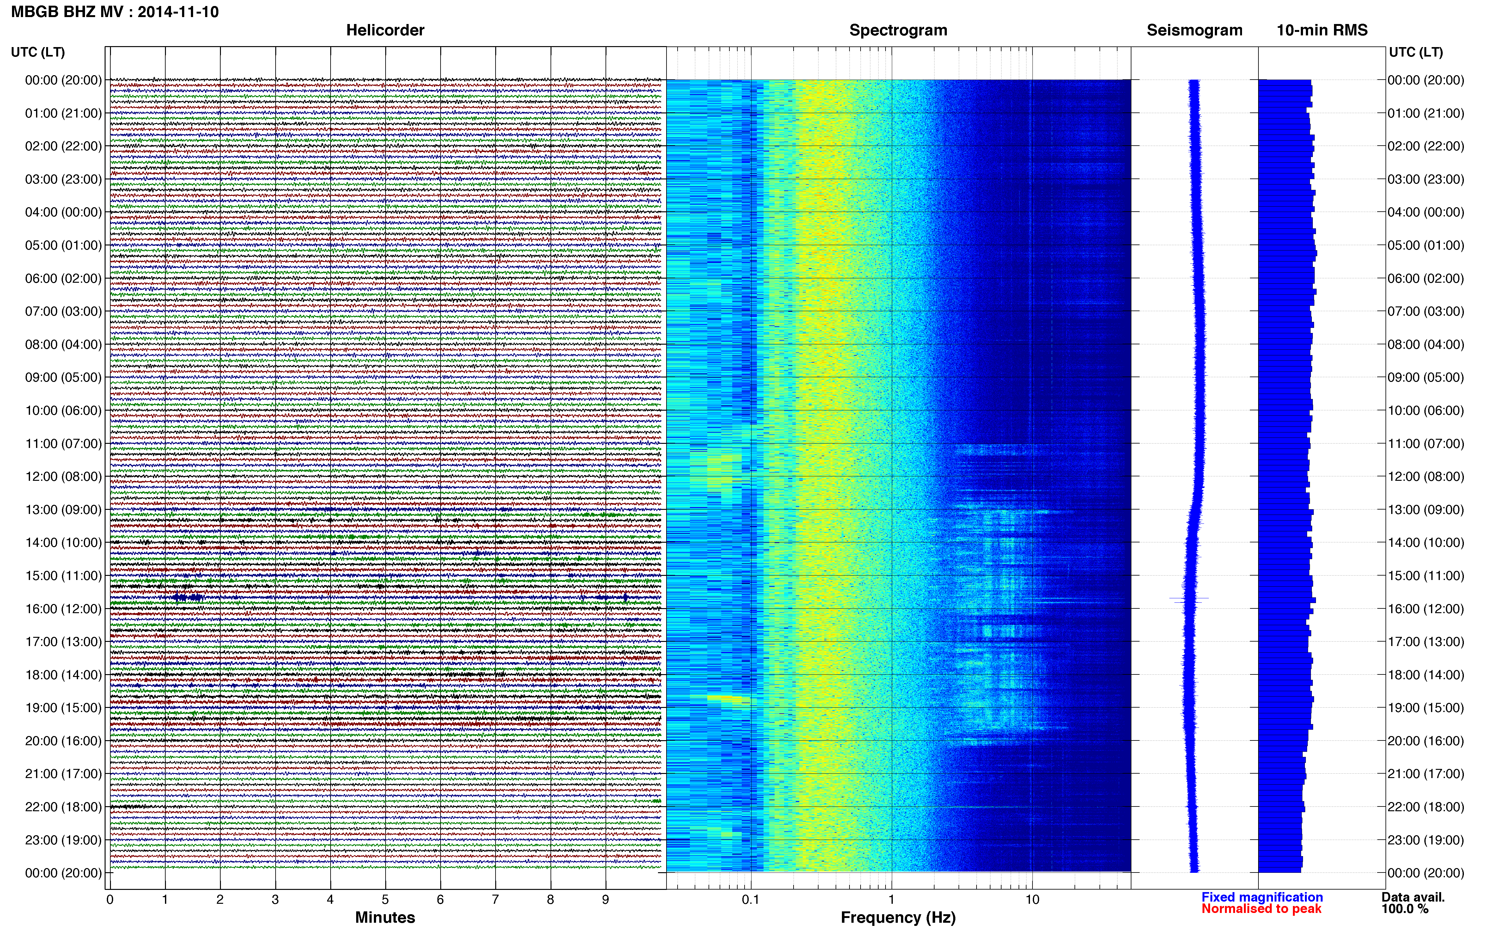Click '16:00 (12:00)' on the right time axis
This screenshot has width=1498, height=936.
(1426, 608)
